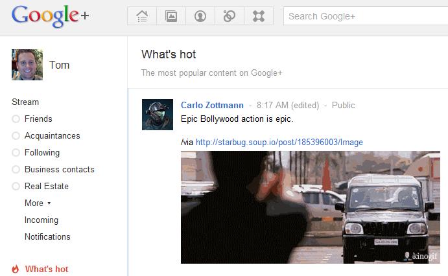Viewport: 448px width, 276px height.
Task: Click the Home stream icon
Action: click(x=142, y=16)
